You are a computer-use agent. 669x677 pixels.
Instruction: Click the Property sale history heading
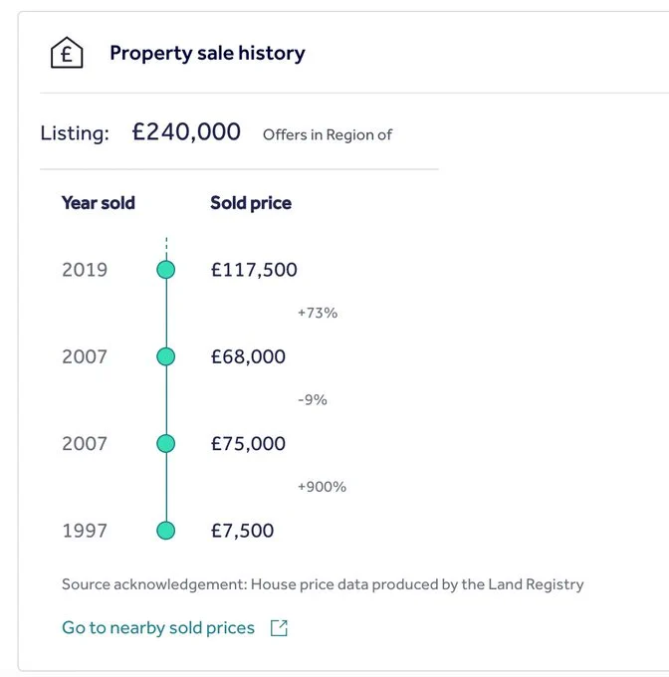(207, 54)
